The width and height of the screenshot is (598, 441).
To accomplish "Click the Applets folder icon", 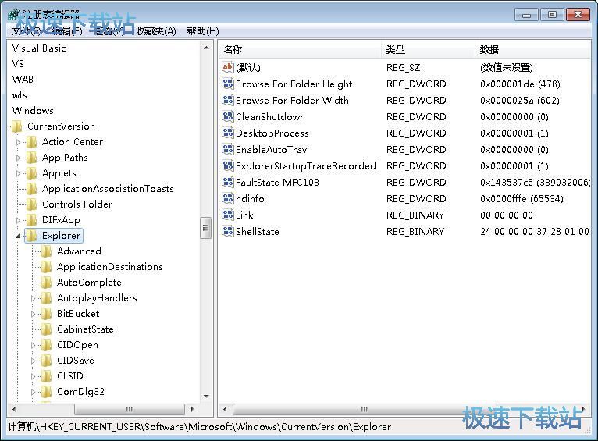I will pyautogui.click(x=32, y=173).
